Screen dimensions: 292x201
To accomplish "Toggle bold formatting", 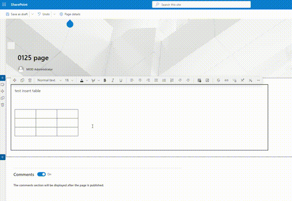I will click(105, 80).
